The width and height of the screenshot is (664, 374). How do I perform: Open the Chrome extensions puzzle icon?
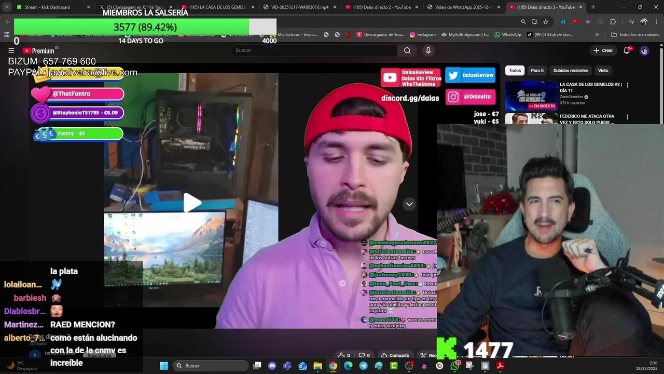click(613, 22)
